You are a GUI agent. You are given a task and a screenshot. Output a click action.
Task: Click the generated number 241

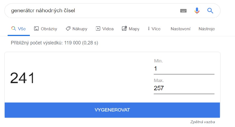(x=22, y=78)
